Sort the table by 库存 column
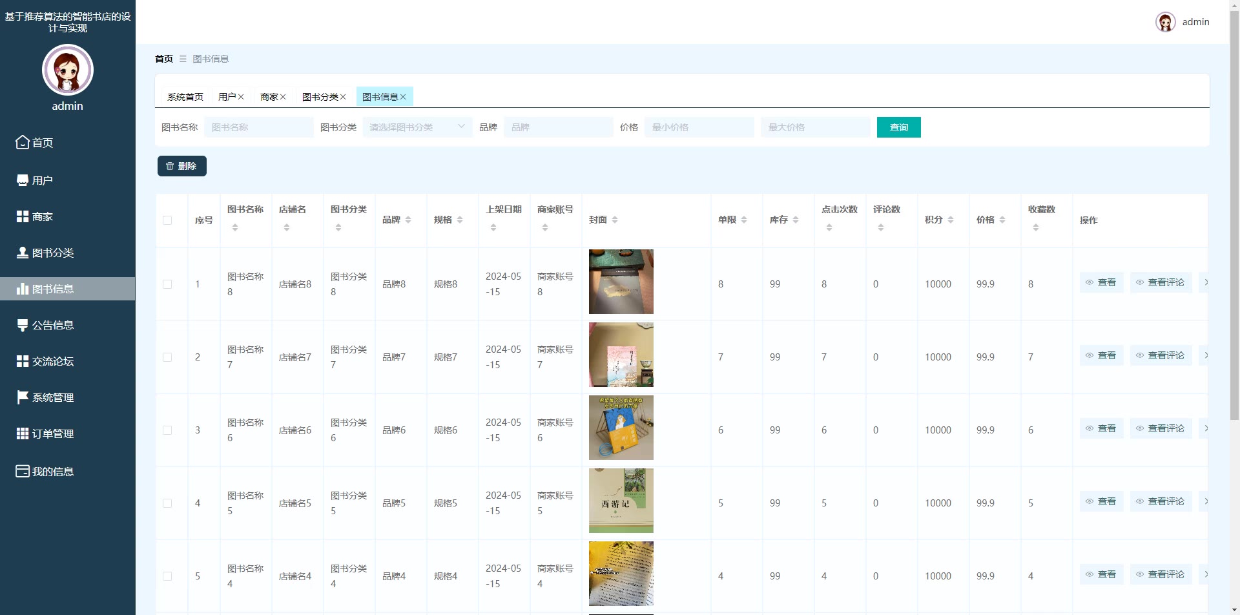This screenshot has height=615, width=1240. 796,220
